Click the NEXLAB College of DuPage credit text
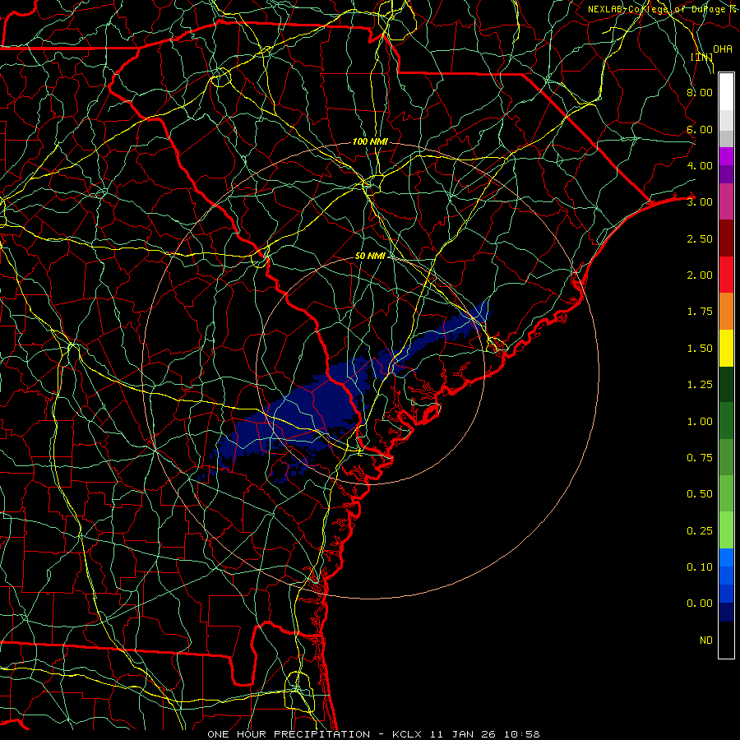Viewport: 740px width, 740px height. coord(662,9)
